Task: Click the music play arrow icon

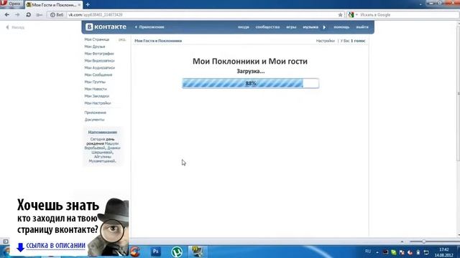Action: (x=324, y=27)
